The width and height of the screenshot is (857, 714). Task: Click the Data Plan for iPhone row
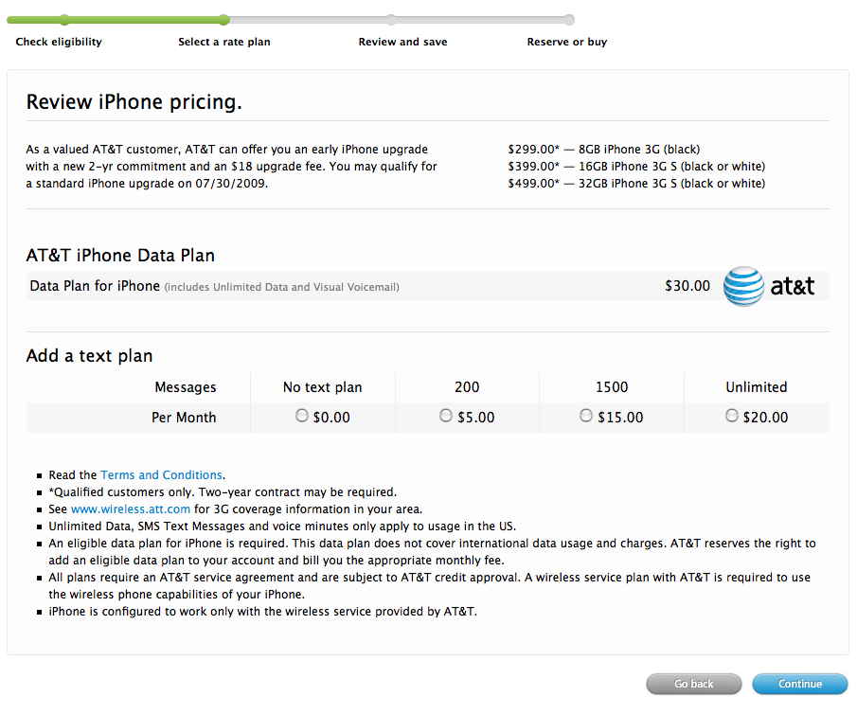click(427, 286)
